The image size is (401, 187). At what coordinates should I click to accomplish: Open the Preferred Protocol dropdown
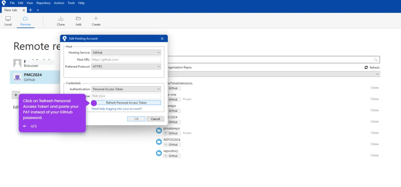point(126,66)
